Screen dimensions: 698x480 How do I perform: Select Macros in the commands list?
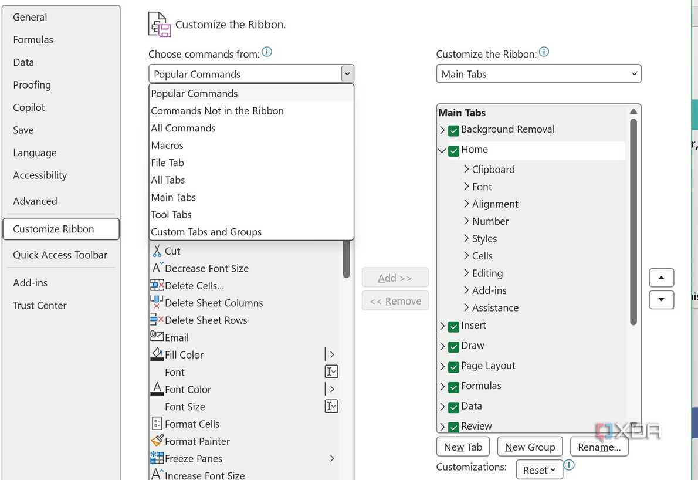(251, 146)
